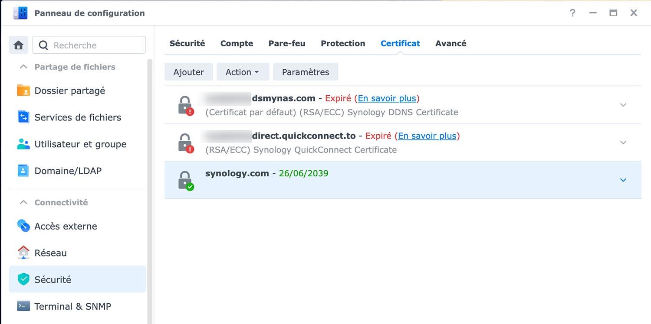Click the magnifier search icon

(43, 45)
